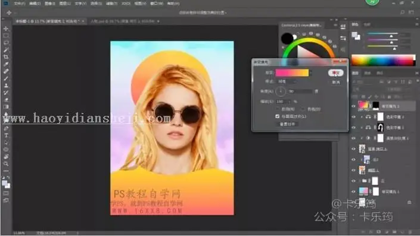
Task: Click the foreground/background swatches in toolbar
Action: click(x=6, y=184)
